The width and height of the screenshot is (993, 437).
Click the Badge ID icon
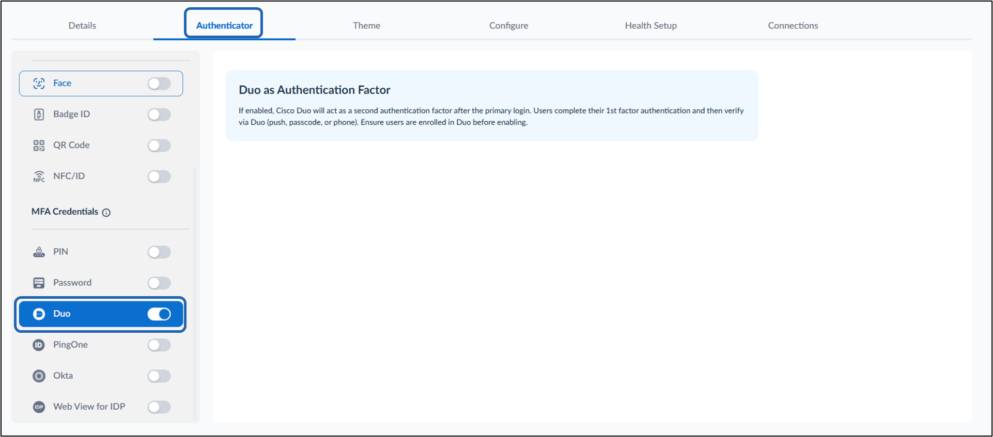[39, 115]
